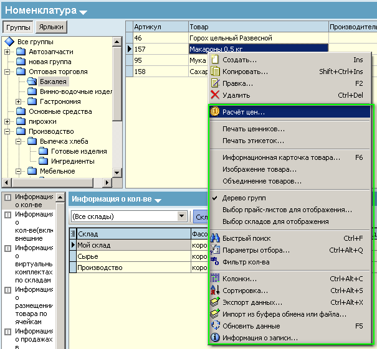This screenshot has height=349, width=377.
Task: Collapse the Выпечка хлеба tree node
Action: pos(18,142)
